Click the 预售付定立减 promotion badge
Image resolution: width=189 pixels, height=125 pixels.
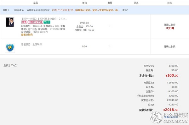(x=35, y=22)
